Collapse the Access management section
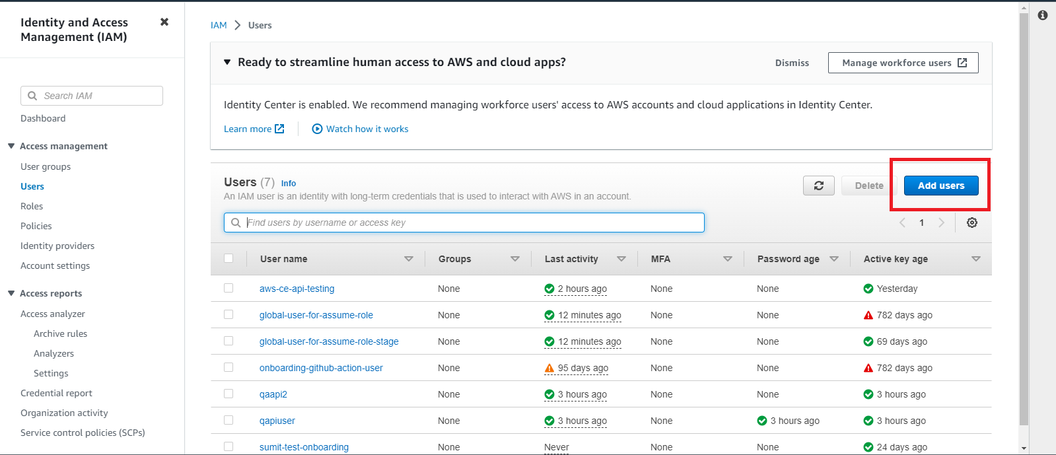The height and width of the screenshot is (455, 1056). coord(11,146)
